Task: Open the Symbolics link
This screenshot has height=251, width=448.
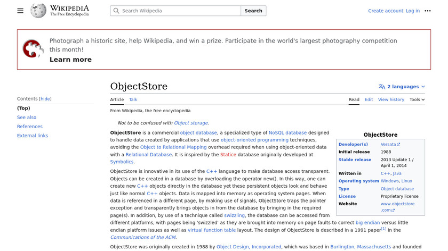Action: (x=122, y=162)
